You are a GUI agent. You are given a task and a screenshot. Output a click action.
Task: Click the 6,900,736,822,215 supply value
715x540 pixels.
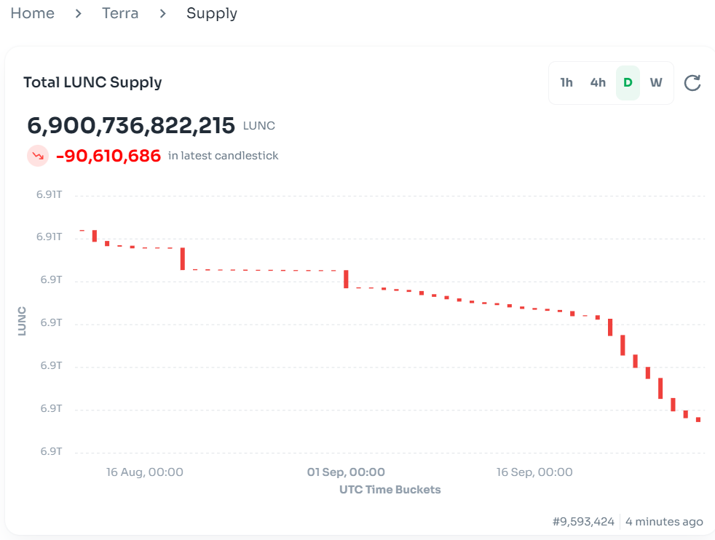(131, 126)
